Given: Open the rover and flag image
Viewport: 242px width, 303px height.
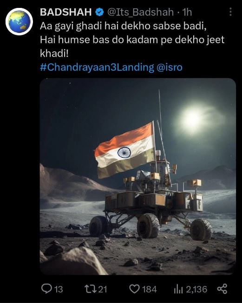Looking at the screenshot, I should coord(138,176).
